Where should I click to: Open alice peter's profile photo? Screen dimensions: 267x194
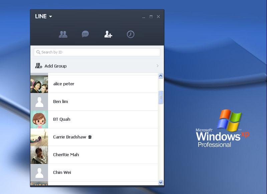39,84
